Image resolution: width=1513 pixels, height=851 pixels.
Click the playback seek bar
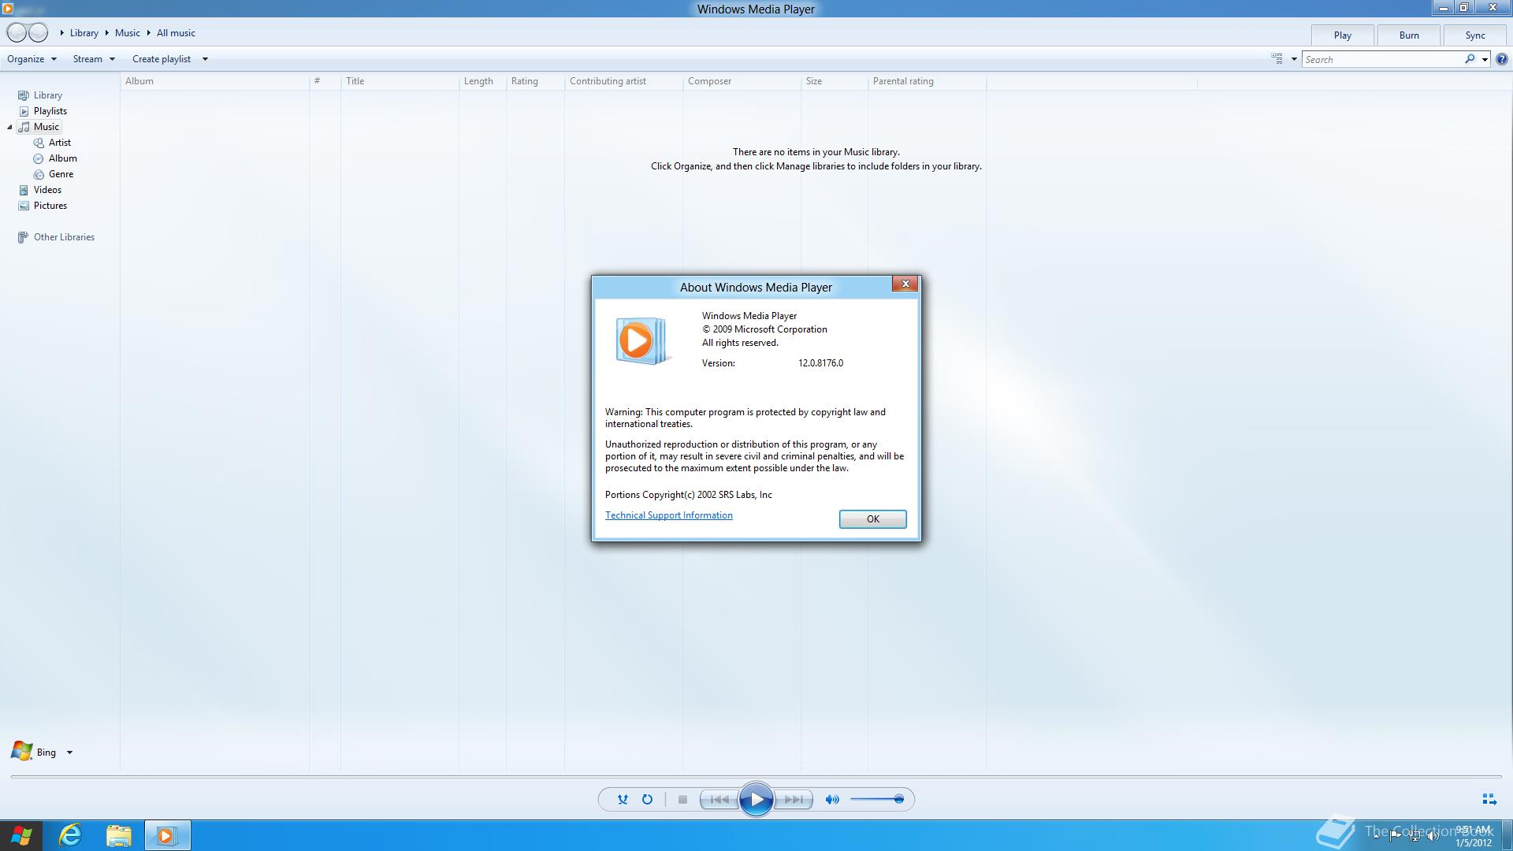[x=756, y=777]
